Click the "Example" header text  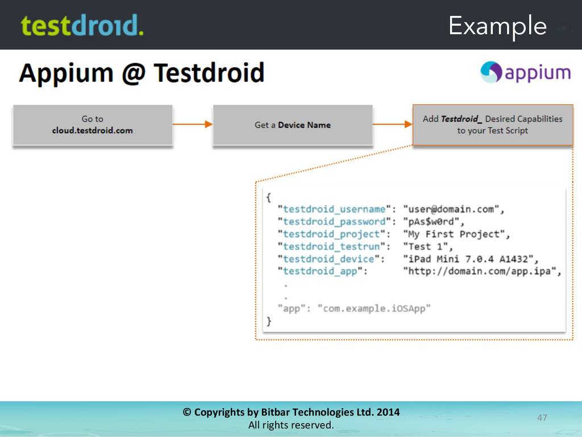(497, 26)
